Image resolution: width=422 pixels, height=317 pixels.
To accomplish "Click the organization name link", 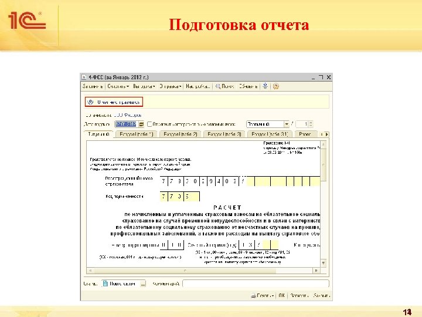I will 127,115.
